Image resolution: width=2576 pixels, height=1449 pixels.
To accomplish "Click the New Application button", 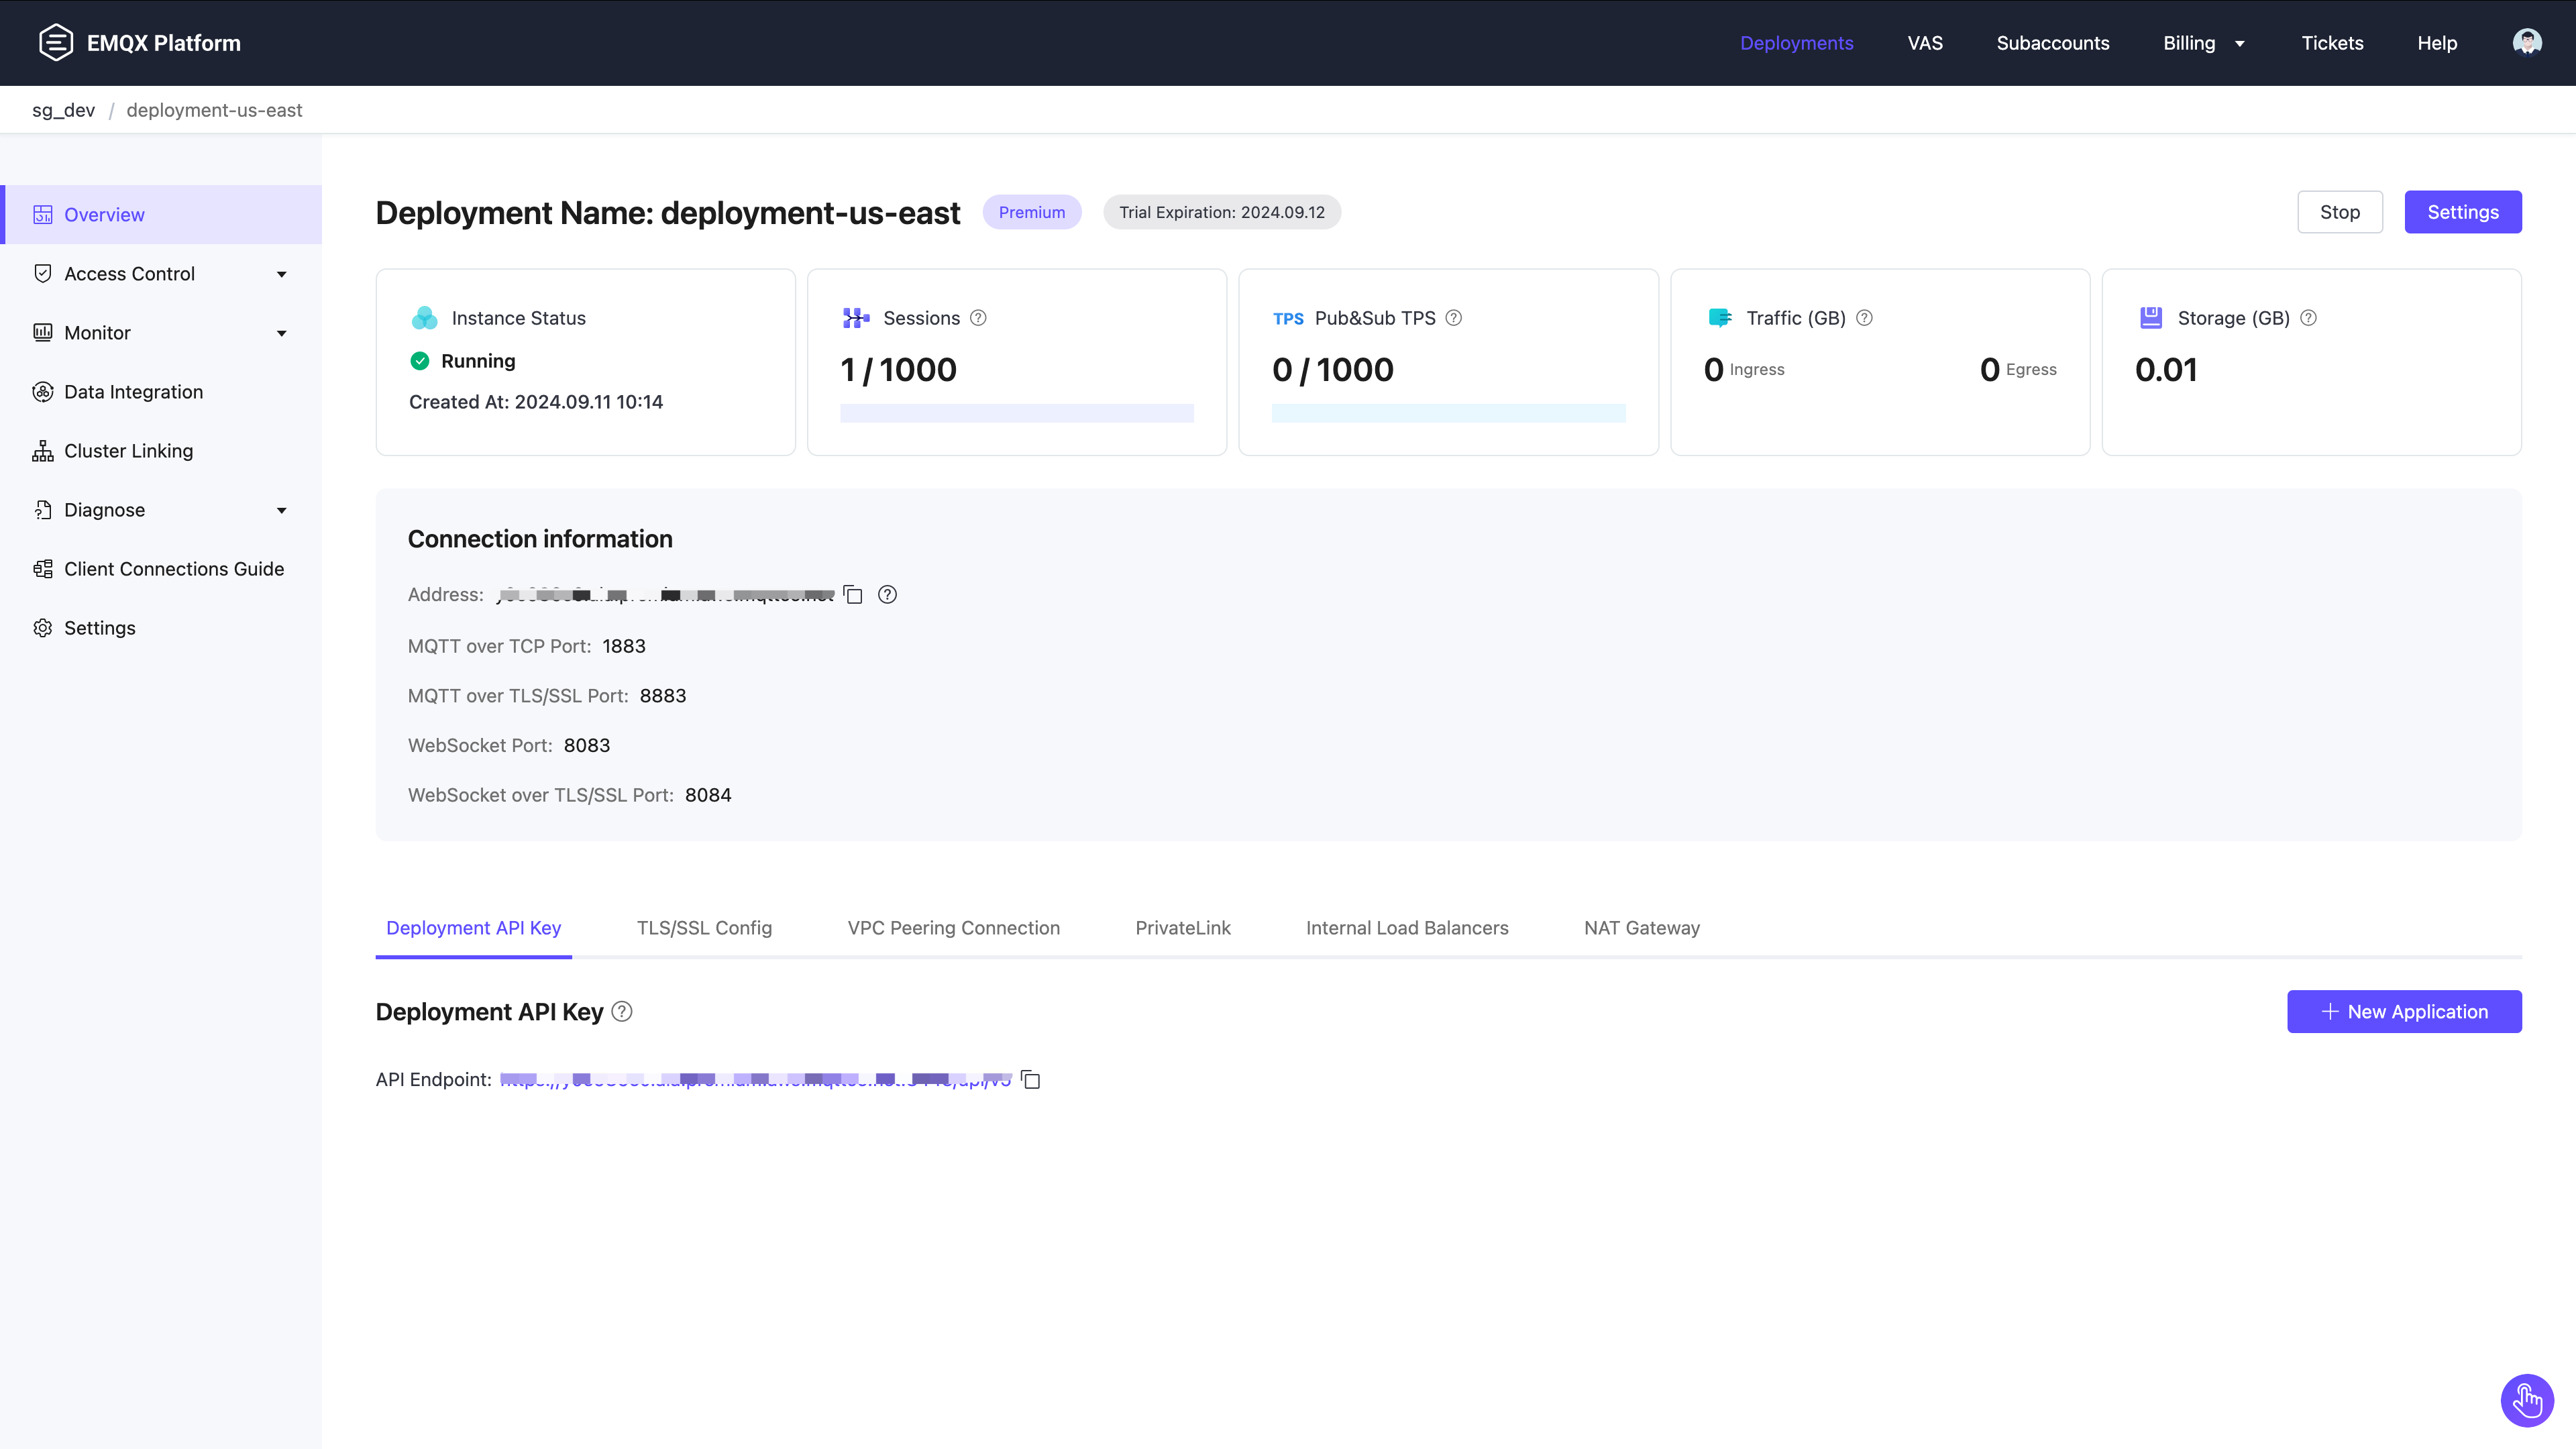I will [2404, 1012].
